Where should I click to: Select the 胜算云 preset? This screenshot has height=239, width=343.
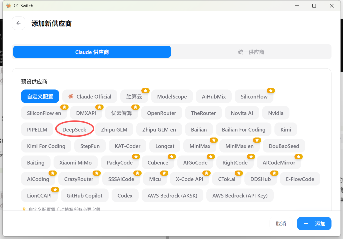click(134, 96)
